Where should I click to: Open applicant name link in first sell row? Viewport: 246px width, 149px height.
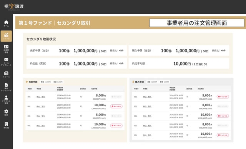coord(41,97)
